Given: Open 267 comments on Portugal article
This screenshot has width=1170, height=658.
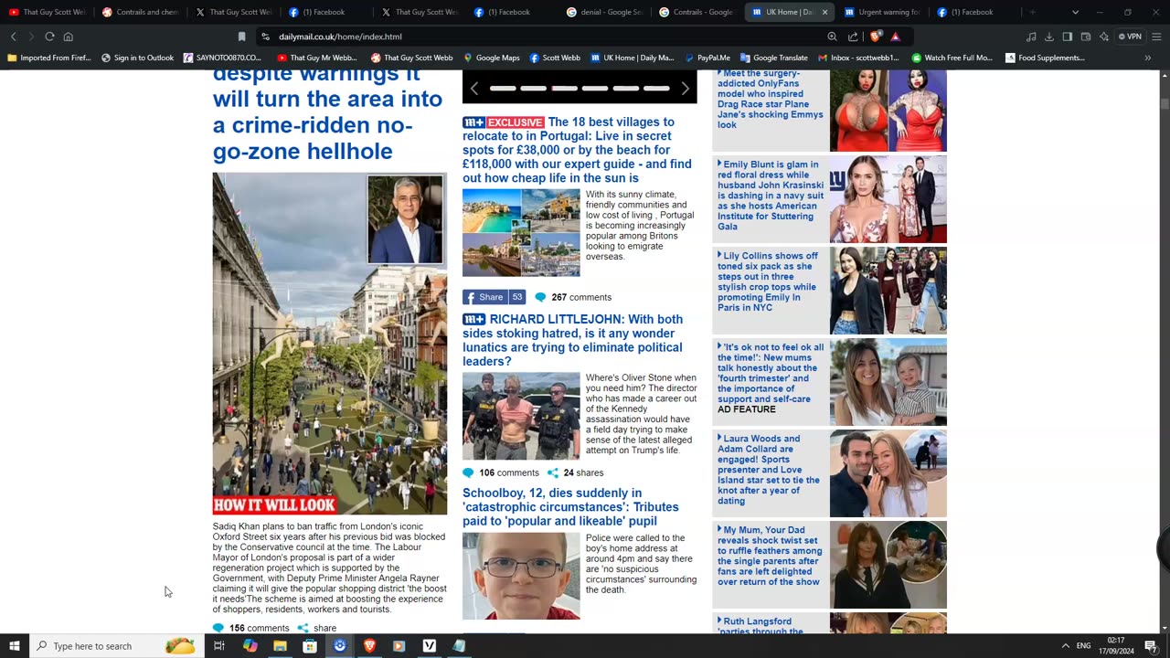Looking at the screenshot, I should (573, 297).
